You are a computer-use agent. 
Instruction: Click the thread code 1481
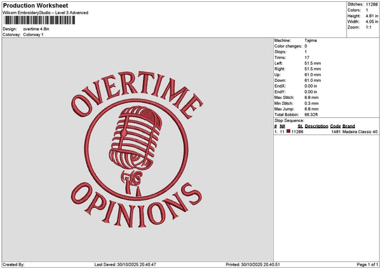click(x=336, y=132)
